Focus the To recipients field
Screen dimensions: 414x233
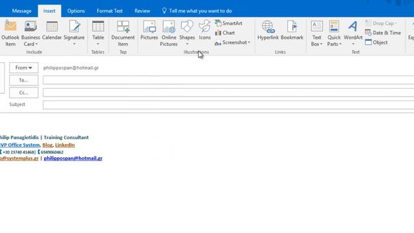point(228,80)
